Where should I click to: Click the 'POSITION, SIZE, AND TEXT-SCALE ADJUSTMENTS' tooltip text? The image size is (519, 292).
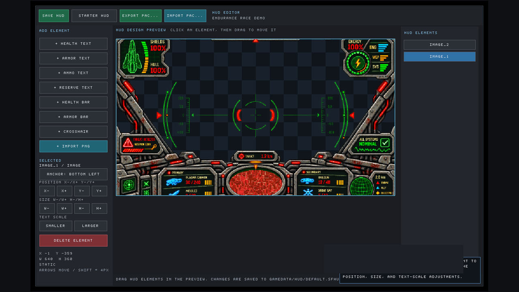click(403, 277)
